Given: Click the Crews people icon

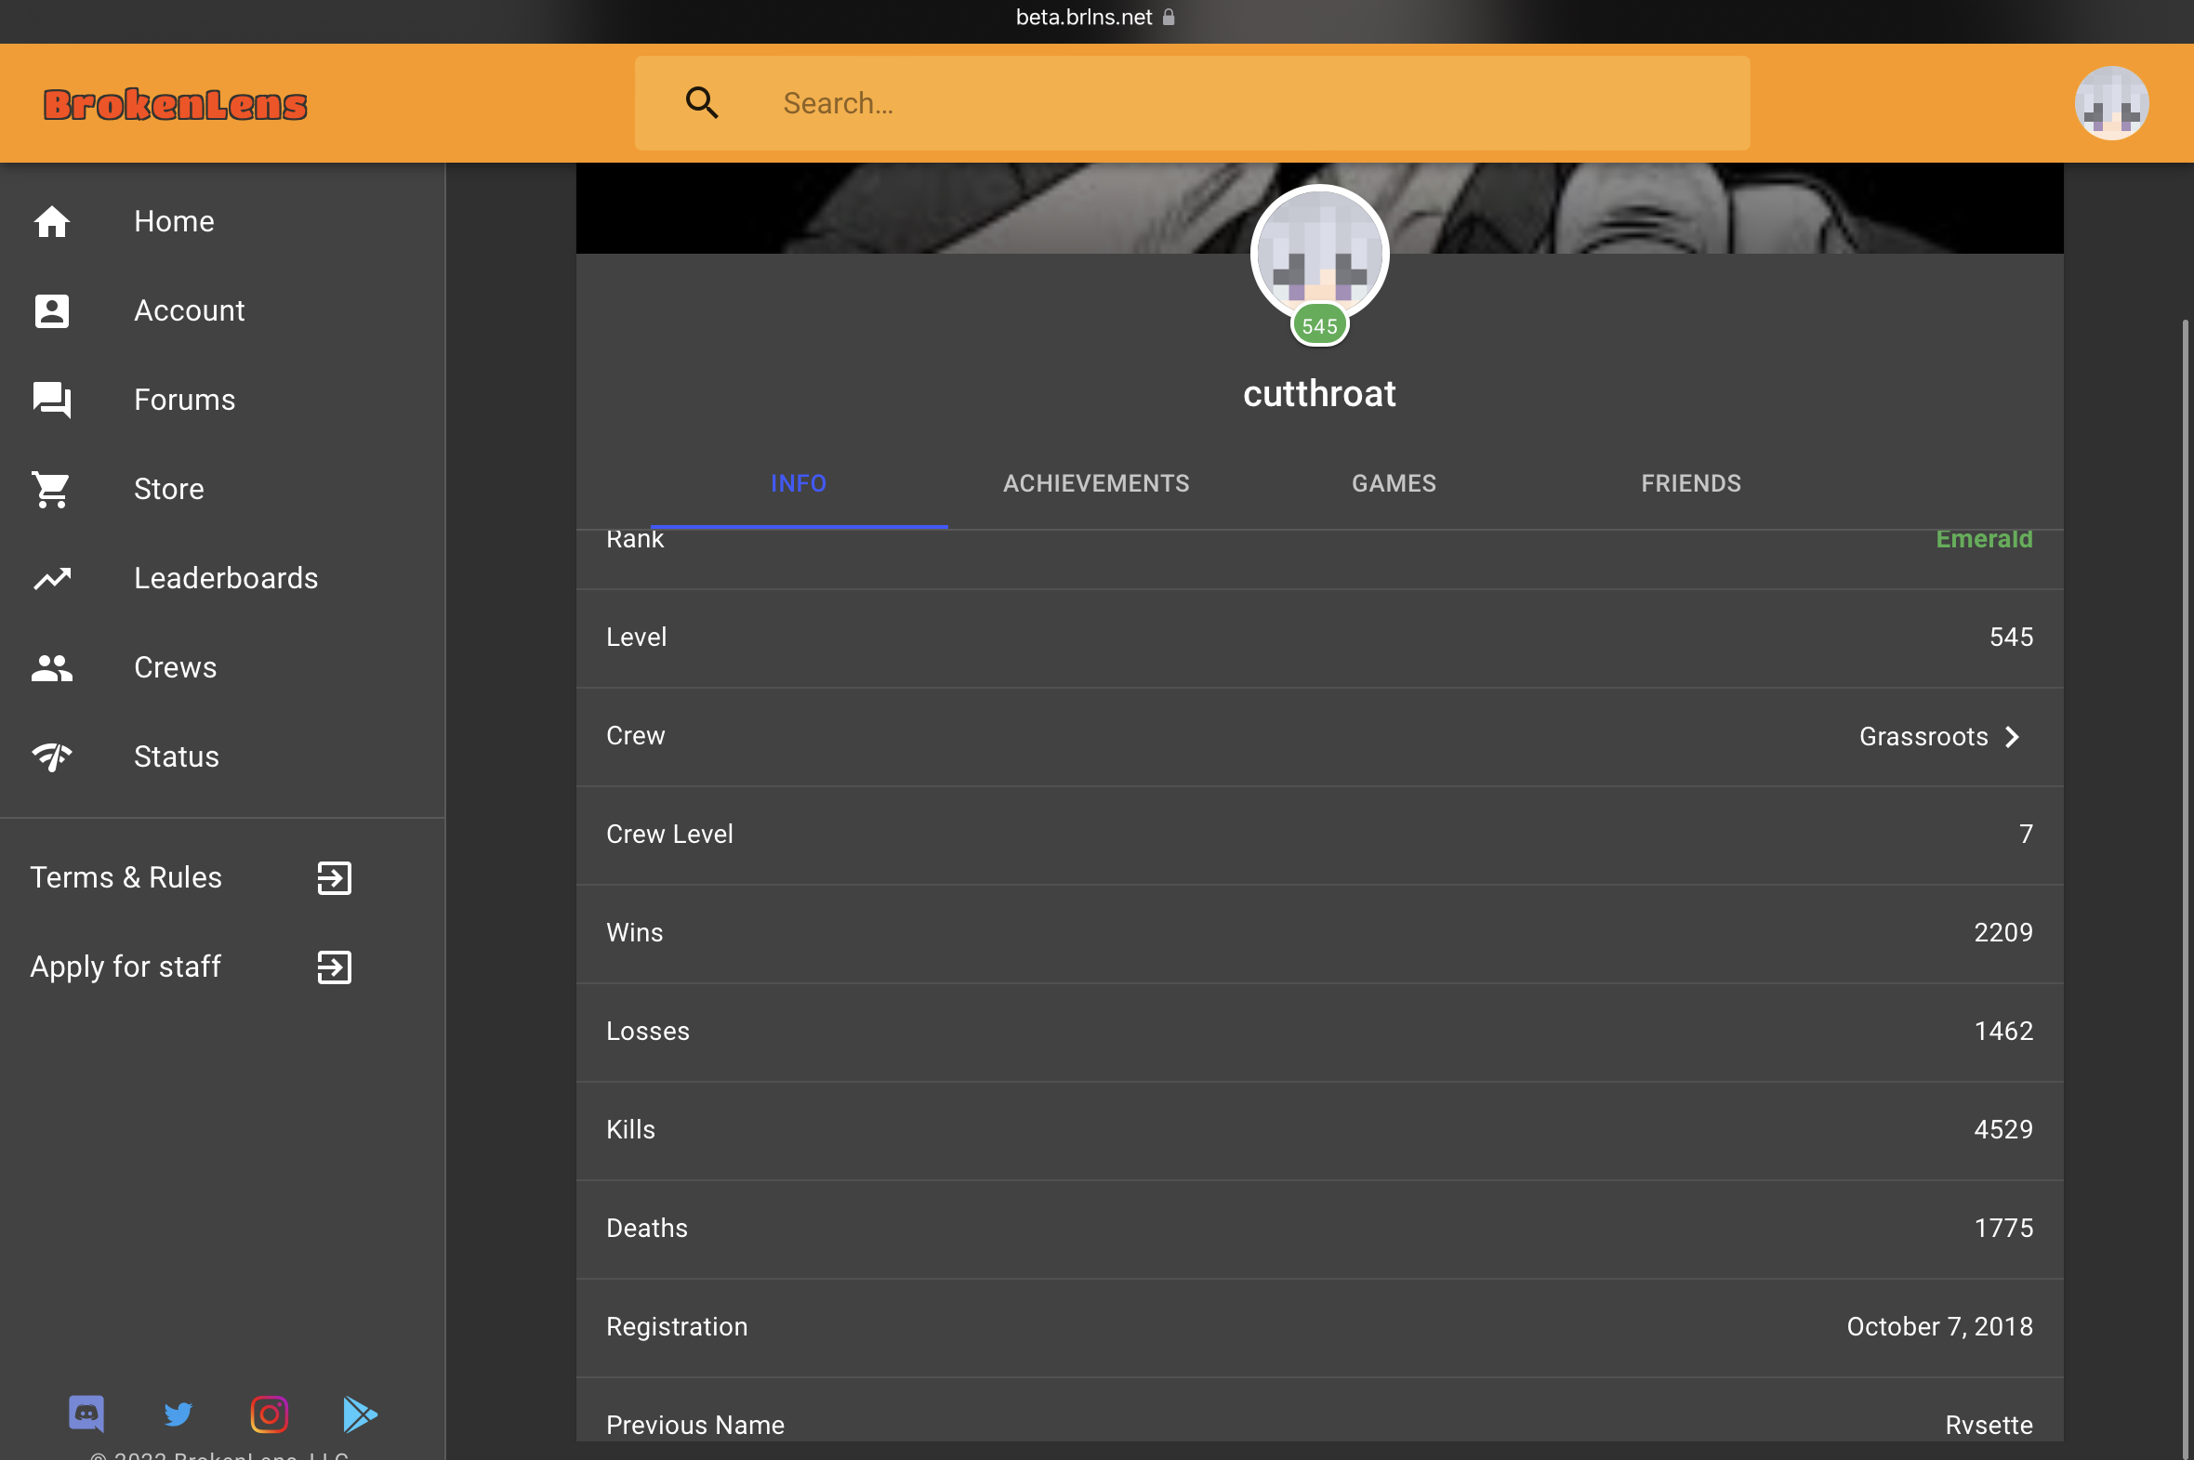Looking at the screenshot, I should pyautogui.click(x=52, y=667).
